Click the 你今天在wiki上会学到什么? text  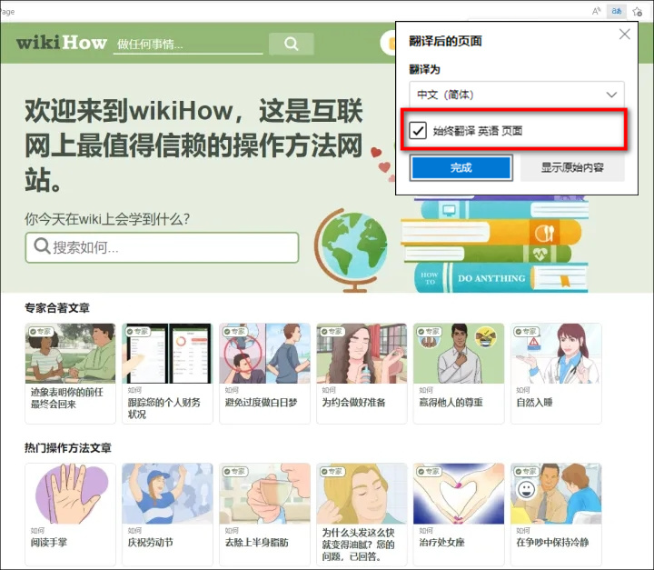click(x=107, y=219)
